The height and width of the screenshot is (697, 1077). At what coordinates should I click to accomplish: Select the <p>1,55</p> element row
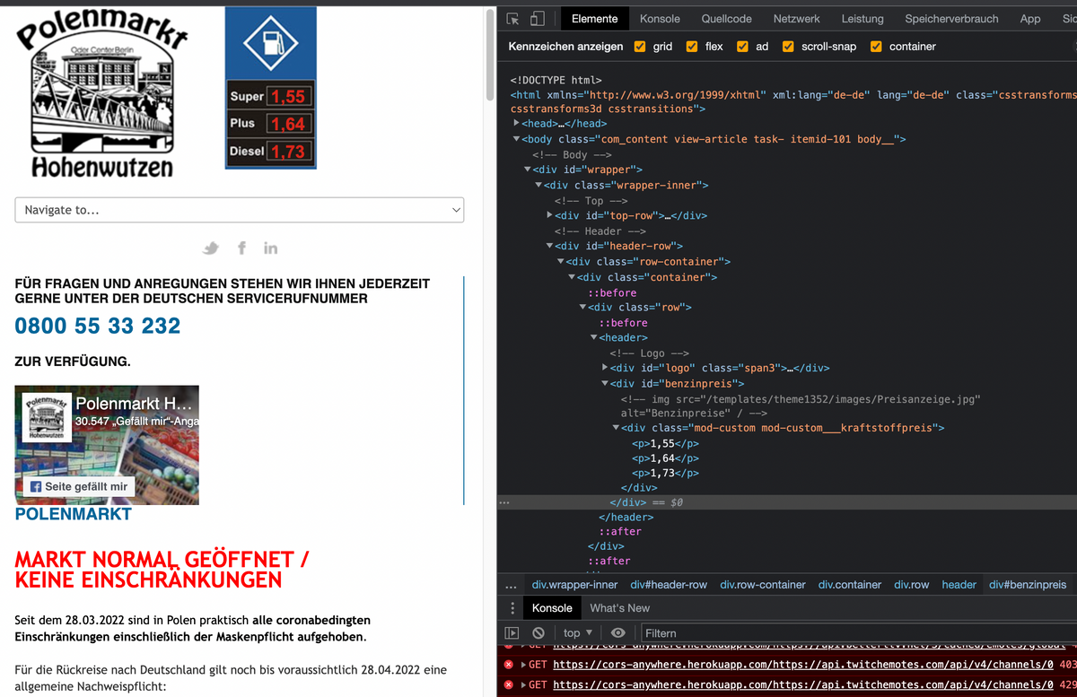(x=665, y=443)
